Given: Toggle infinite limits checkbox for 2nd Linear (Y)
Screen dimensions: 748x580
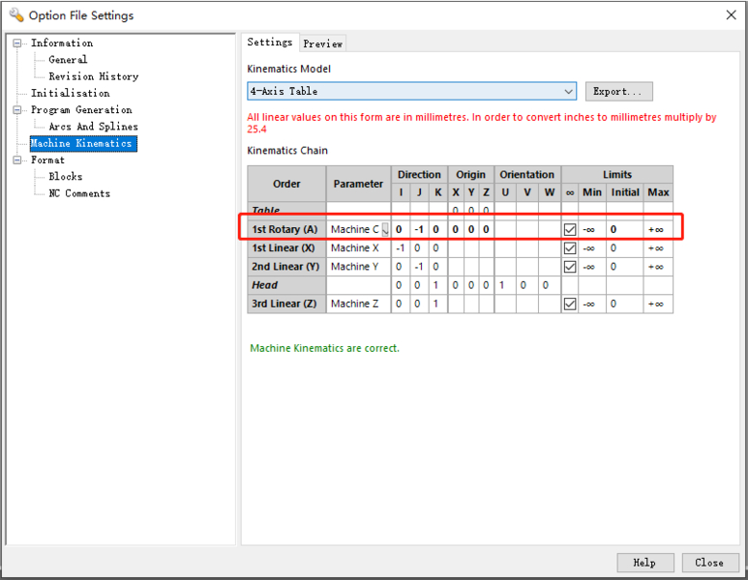Looking at the screenshot, I should coord(570,267).
